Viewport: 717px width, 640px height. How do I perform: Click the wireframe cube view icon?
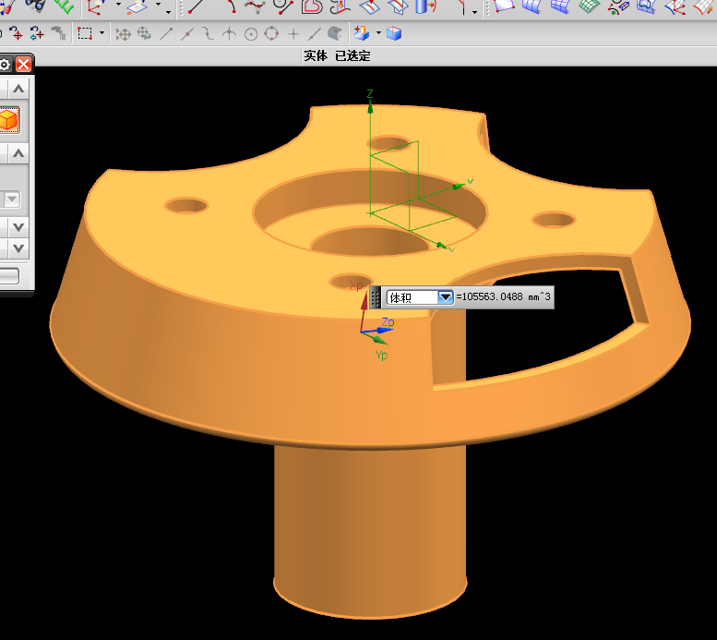[395, 34]
